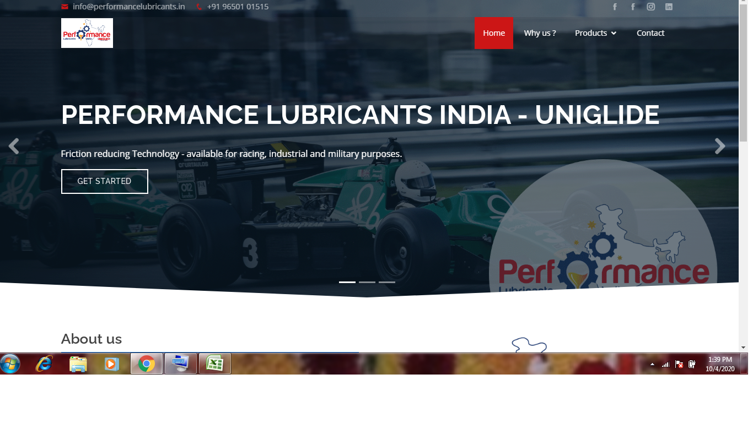Open Windows Explorer folder icon on the taskbar
Viewport: 753px width, 423px height.
[78, 364]
